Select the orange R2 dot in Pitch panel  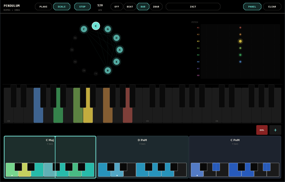click(x=240, y=34)
